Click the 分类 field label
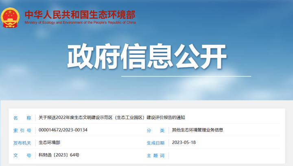 click(x=155, y=130)
